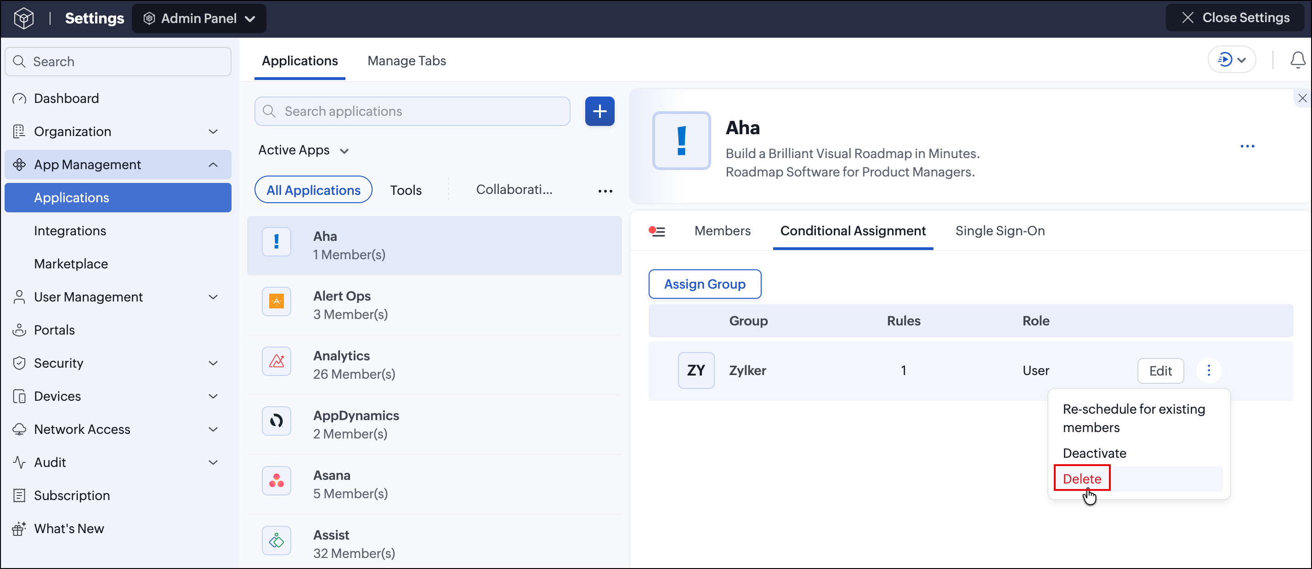Expand the Network Access section
The width and height of the screenshot is (1312, 569).
[118, 429]
